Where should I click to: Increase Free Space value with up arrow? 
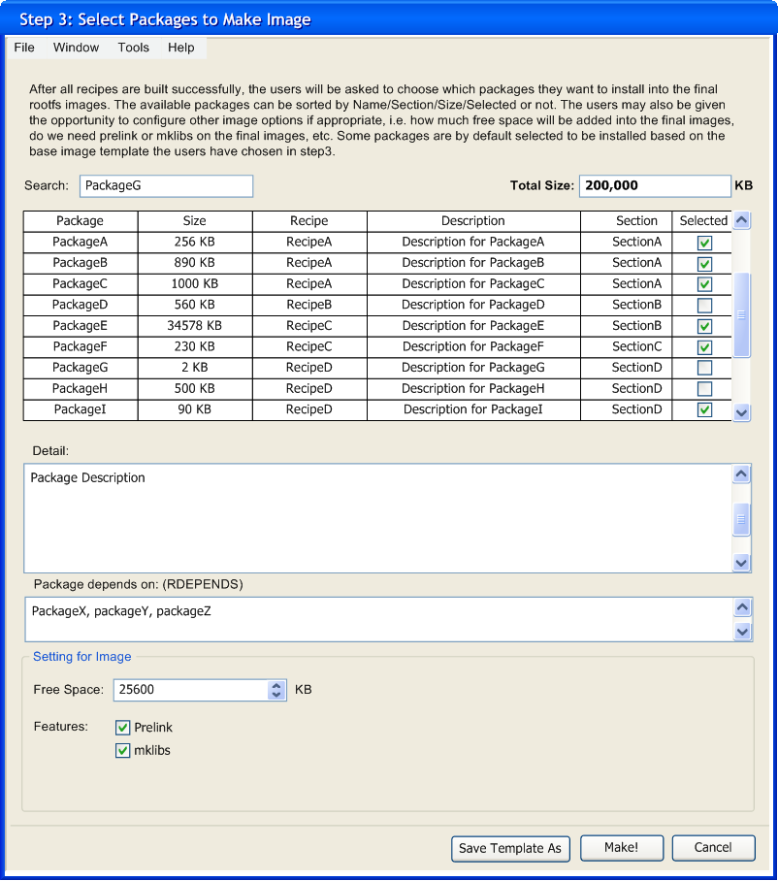[x=276, y=685]
